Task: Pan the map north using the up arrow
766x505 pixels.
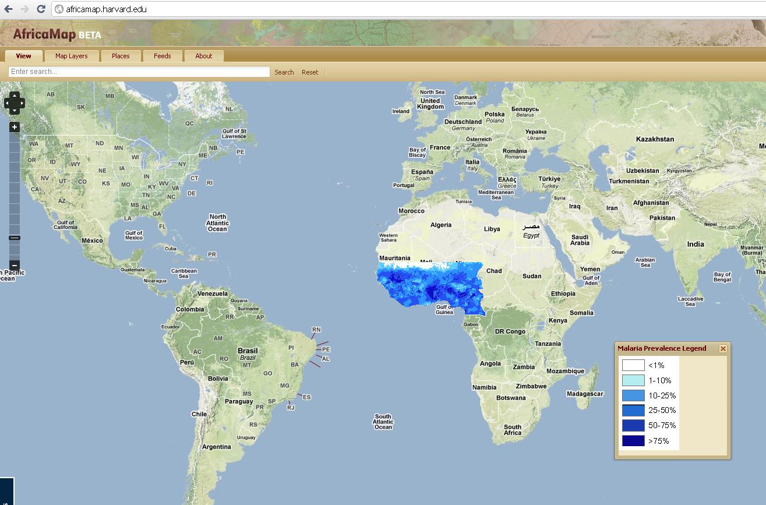Action: [x=15, y=96]
